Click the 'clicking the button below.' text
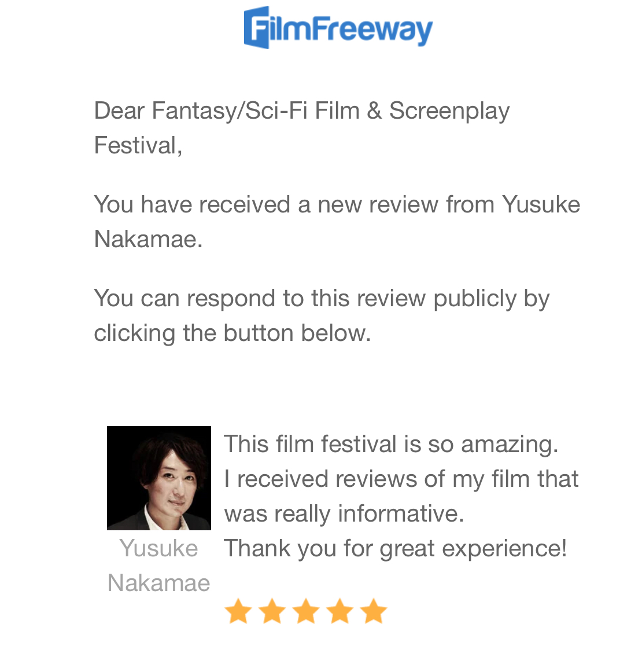642x653 pixels. click(232, 333)
